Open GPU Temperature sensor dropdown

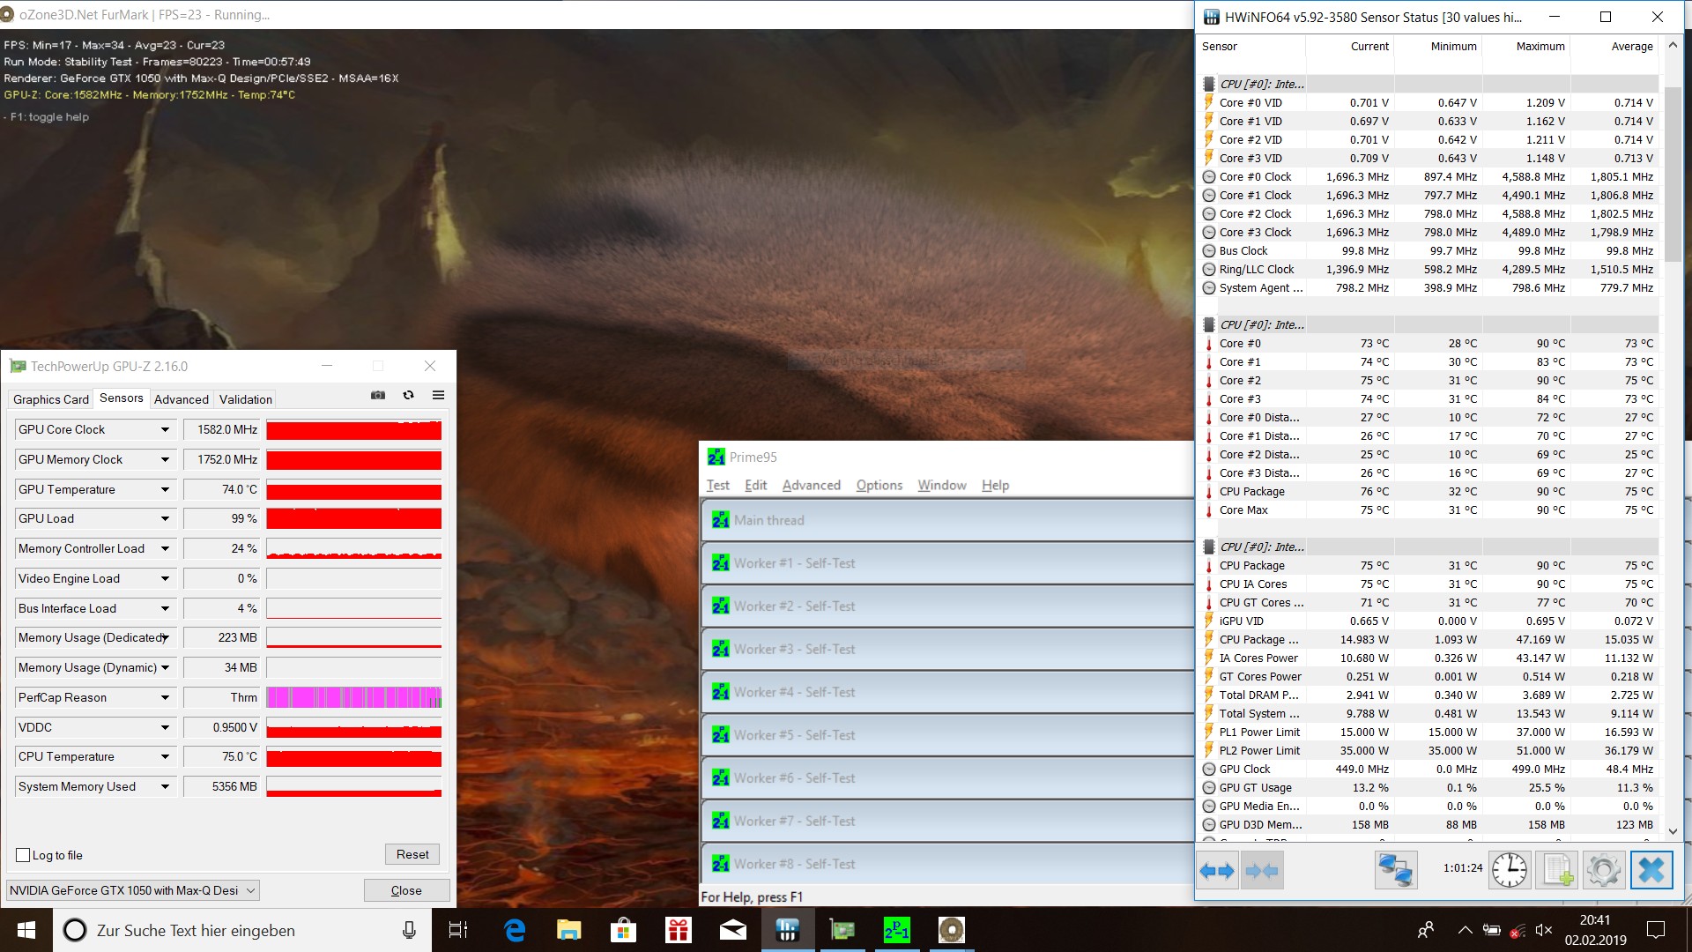point(165,490)
